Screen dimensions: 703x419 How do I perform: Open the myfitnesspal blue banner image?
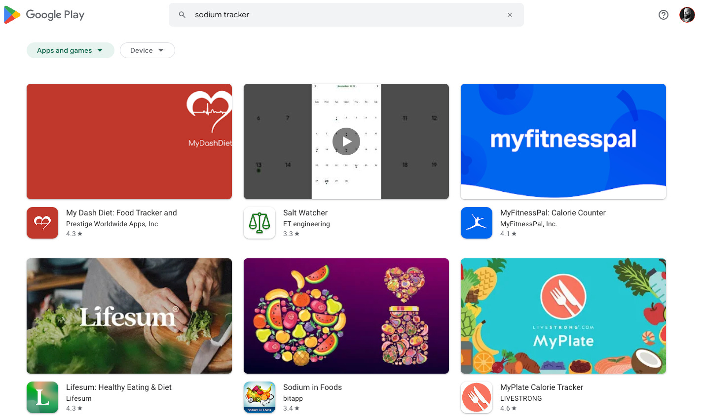click(563, 141)
